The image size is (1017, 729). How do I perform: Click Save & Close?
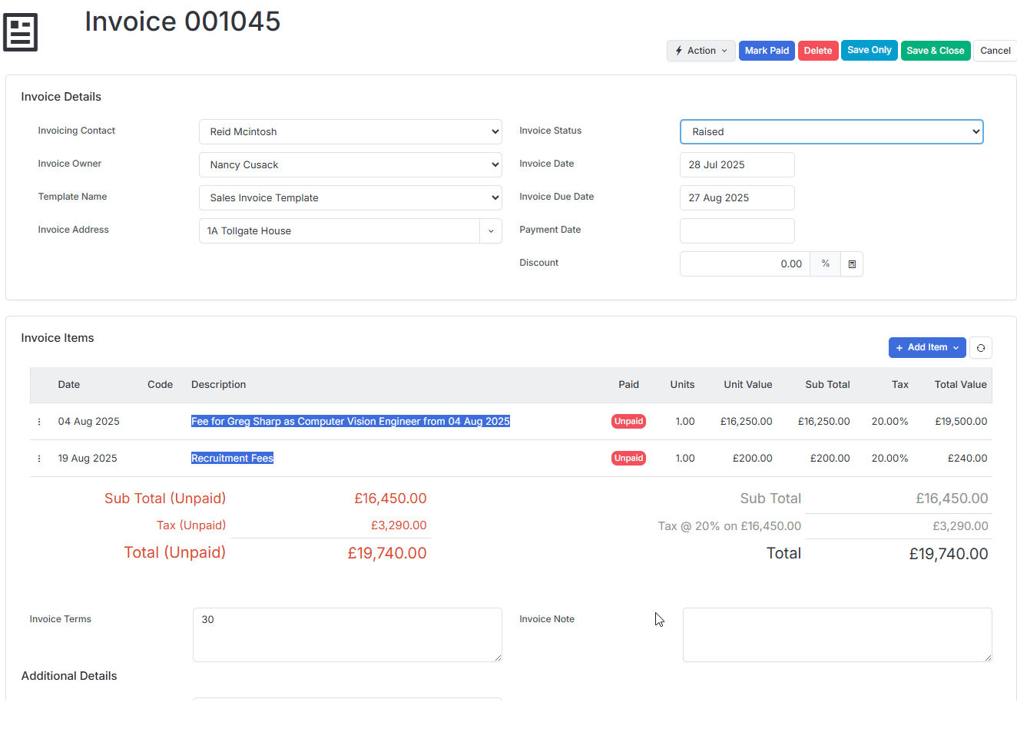coord(936,51)
